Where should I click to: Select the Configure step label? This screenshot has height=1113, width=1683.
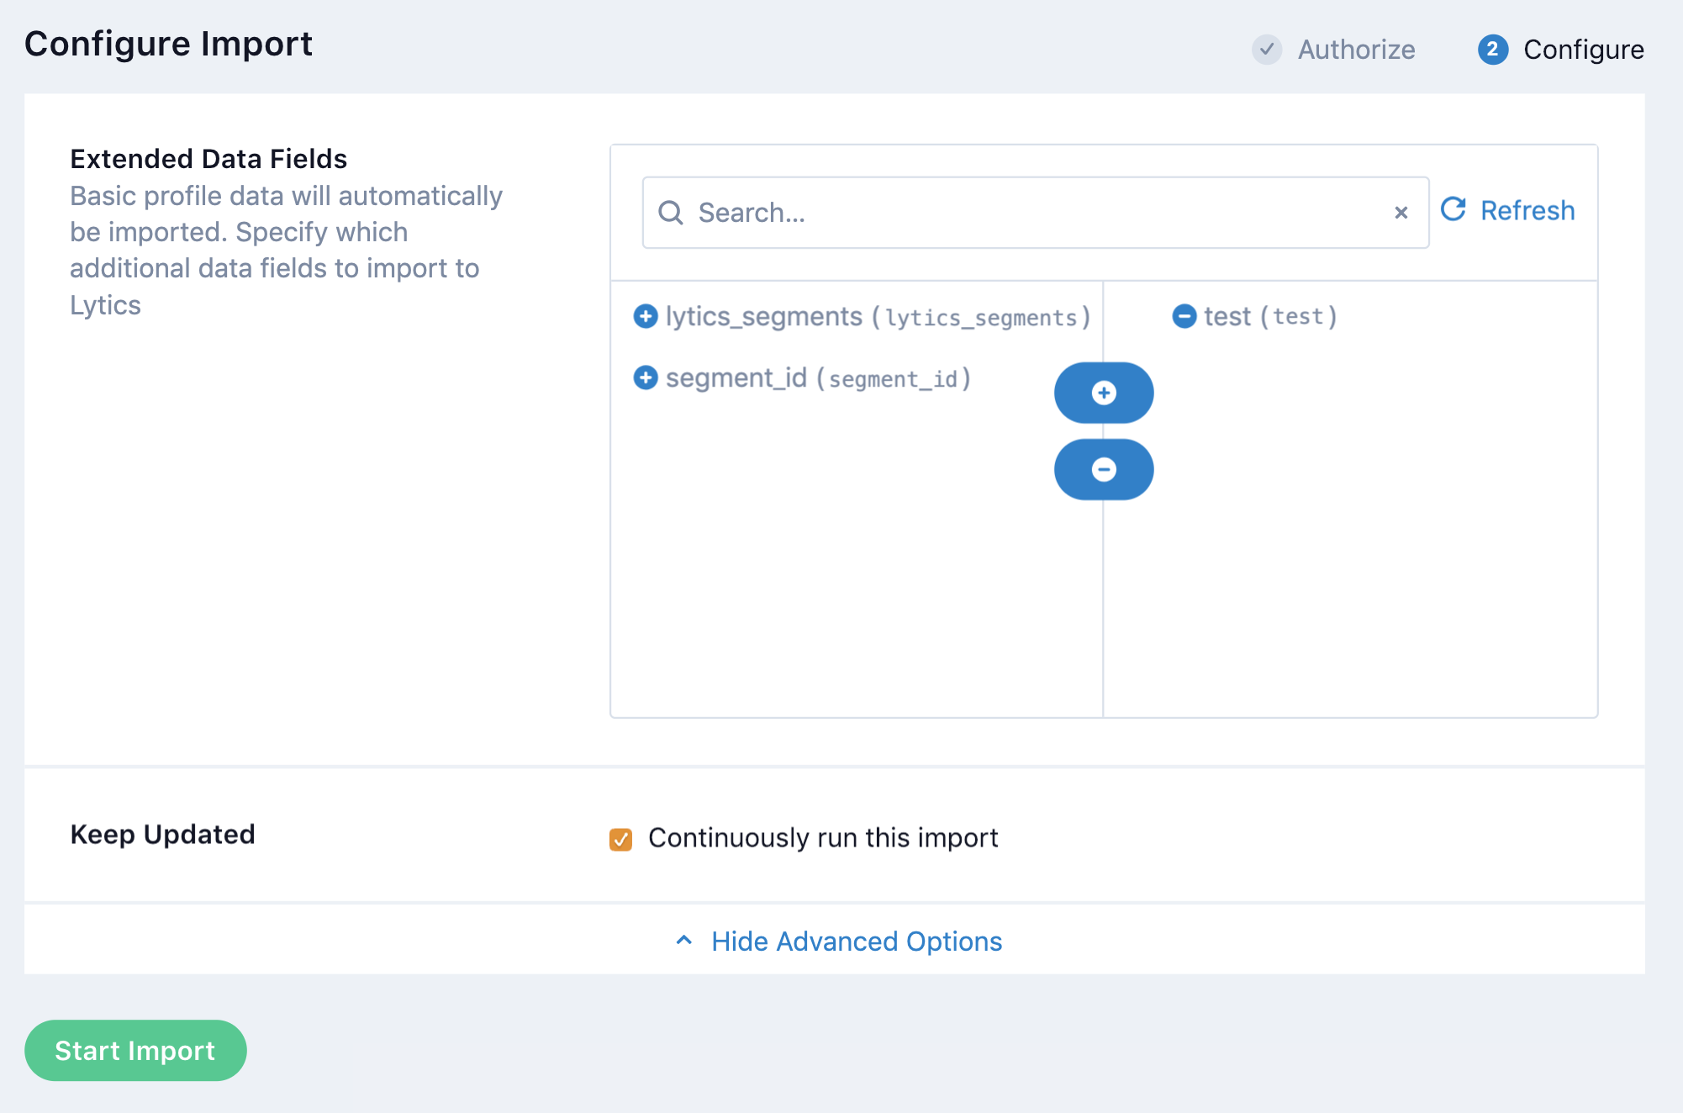click(x=1584, y=50)
